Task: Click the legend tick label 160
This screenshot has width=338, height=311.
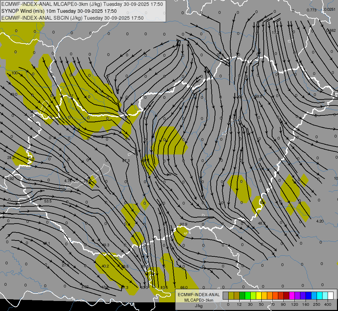Action: point(306,304)
